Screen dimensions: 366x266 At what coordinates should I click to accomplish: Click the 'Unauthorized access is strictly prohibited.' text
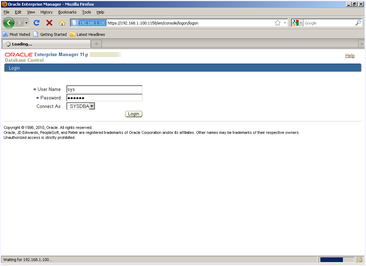[x=39, y=137]
